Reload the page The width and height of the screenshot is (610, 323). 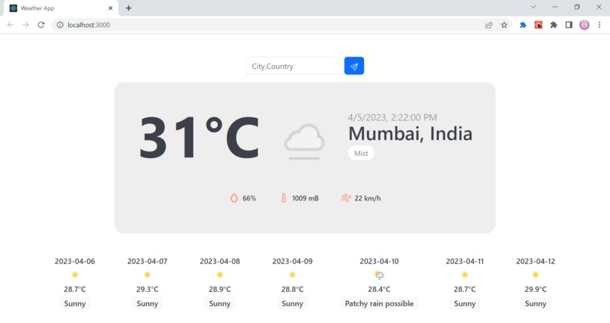point(41,25)
